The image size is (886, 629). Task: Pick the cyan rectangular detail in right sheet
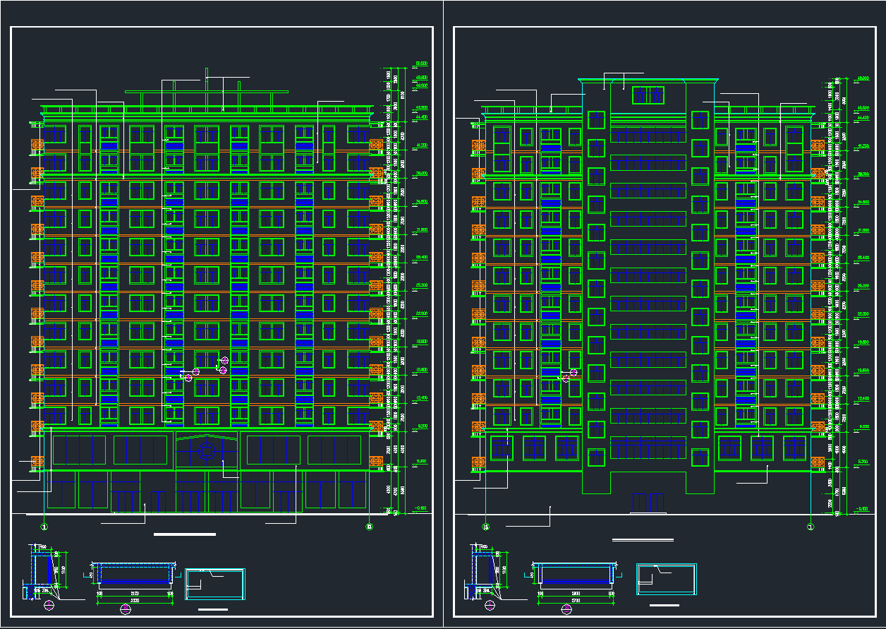[x=666, y=580]
